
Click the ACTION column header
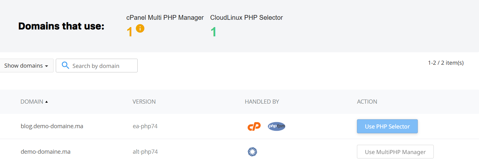(x=367, y=102)
